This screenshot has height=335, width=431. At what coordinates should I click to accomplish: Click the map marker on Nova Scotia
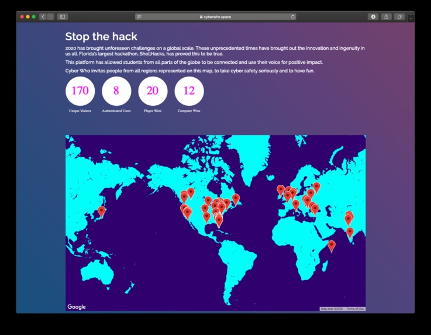[x=236, y=200]
